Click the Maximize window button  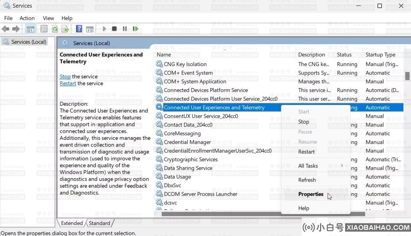(x=380, y=5)
